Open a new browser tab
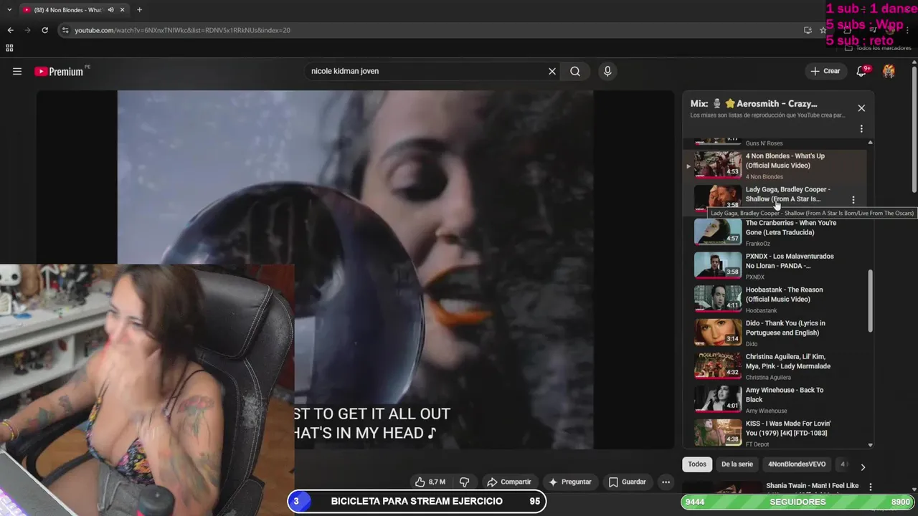Viewport: 918px width, 516px height. (x=139, y=10)
